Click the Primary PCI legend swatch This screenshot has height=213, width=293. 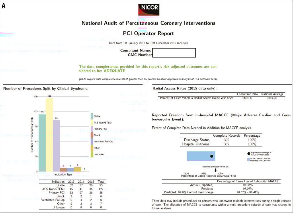coord(92,129)
